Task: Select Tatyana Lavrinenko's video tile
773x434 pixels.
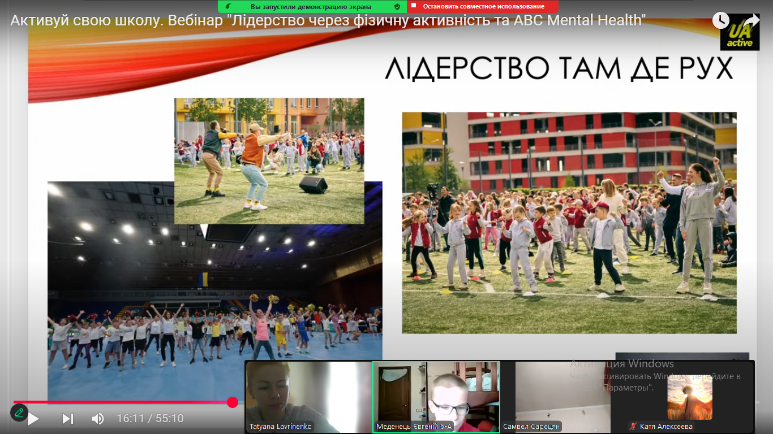Action: (308, 397)
